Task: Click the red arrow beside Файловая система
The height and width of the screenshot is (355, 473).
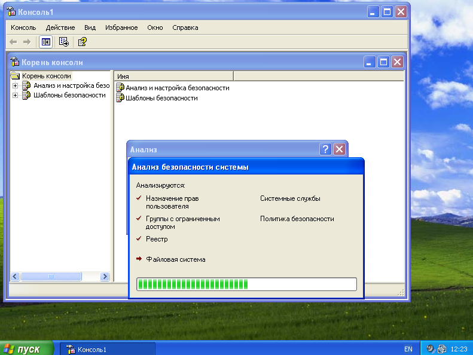Action: point(139,259)
